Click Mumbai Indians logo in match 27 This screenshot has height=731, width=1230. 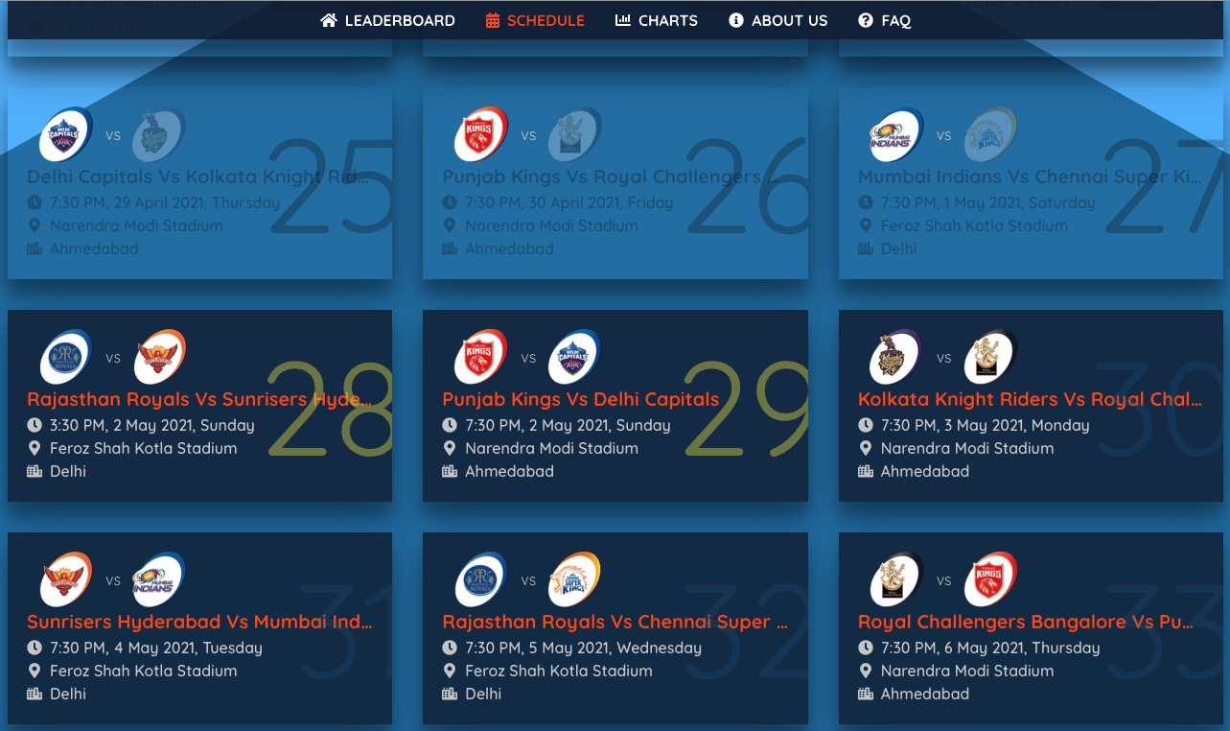pyautogui.click(x=894, y=135)
